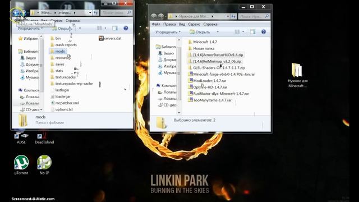Select the servers.dat file

(x=110, y=38)
